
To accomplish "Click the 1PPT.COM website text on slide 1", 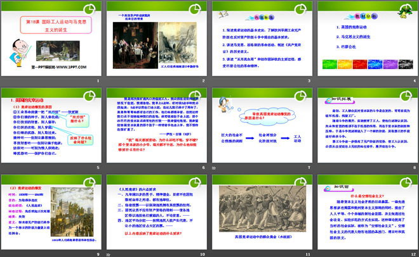I will pos(57,66).
